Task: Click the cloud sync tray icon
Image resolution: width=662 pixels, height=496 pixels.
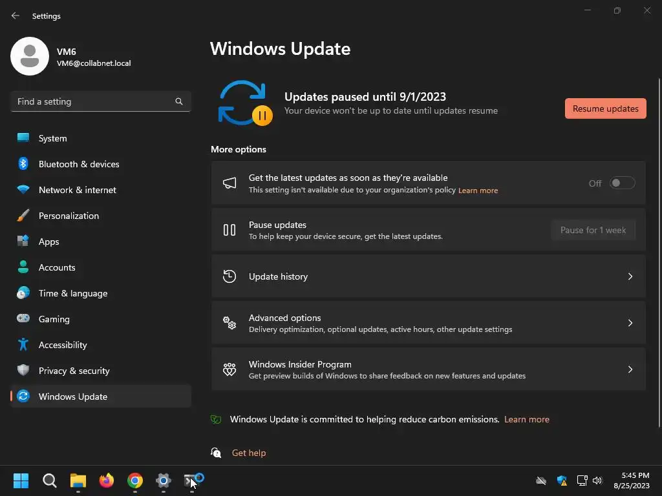Action: coord(541,480)
